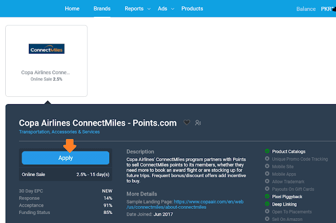This screenshot has width=336, height=223.
Task: Click the Mobile Site label
Action: pos(283,167)
